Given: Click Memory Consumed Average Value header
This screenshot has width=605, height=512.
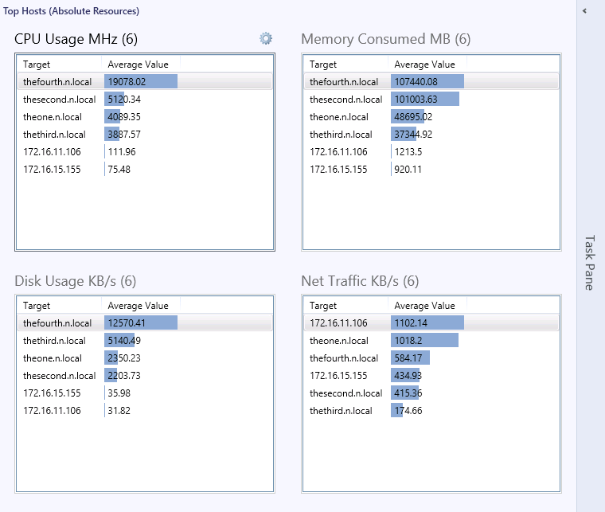Looking at the screenshot, I should click(424, 64).
